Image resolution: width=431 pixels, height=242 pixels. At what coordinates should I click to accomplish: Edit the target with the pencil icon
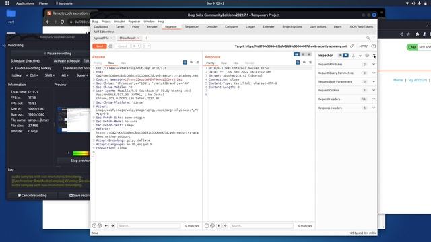pos(352,46)
